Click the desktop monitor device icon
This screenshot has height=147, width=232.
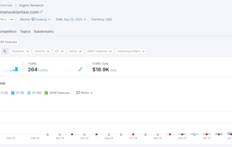(33, 19)
